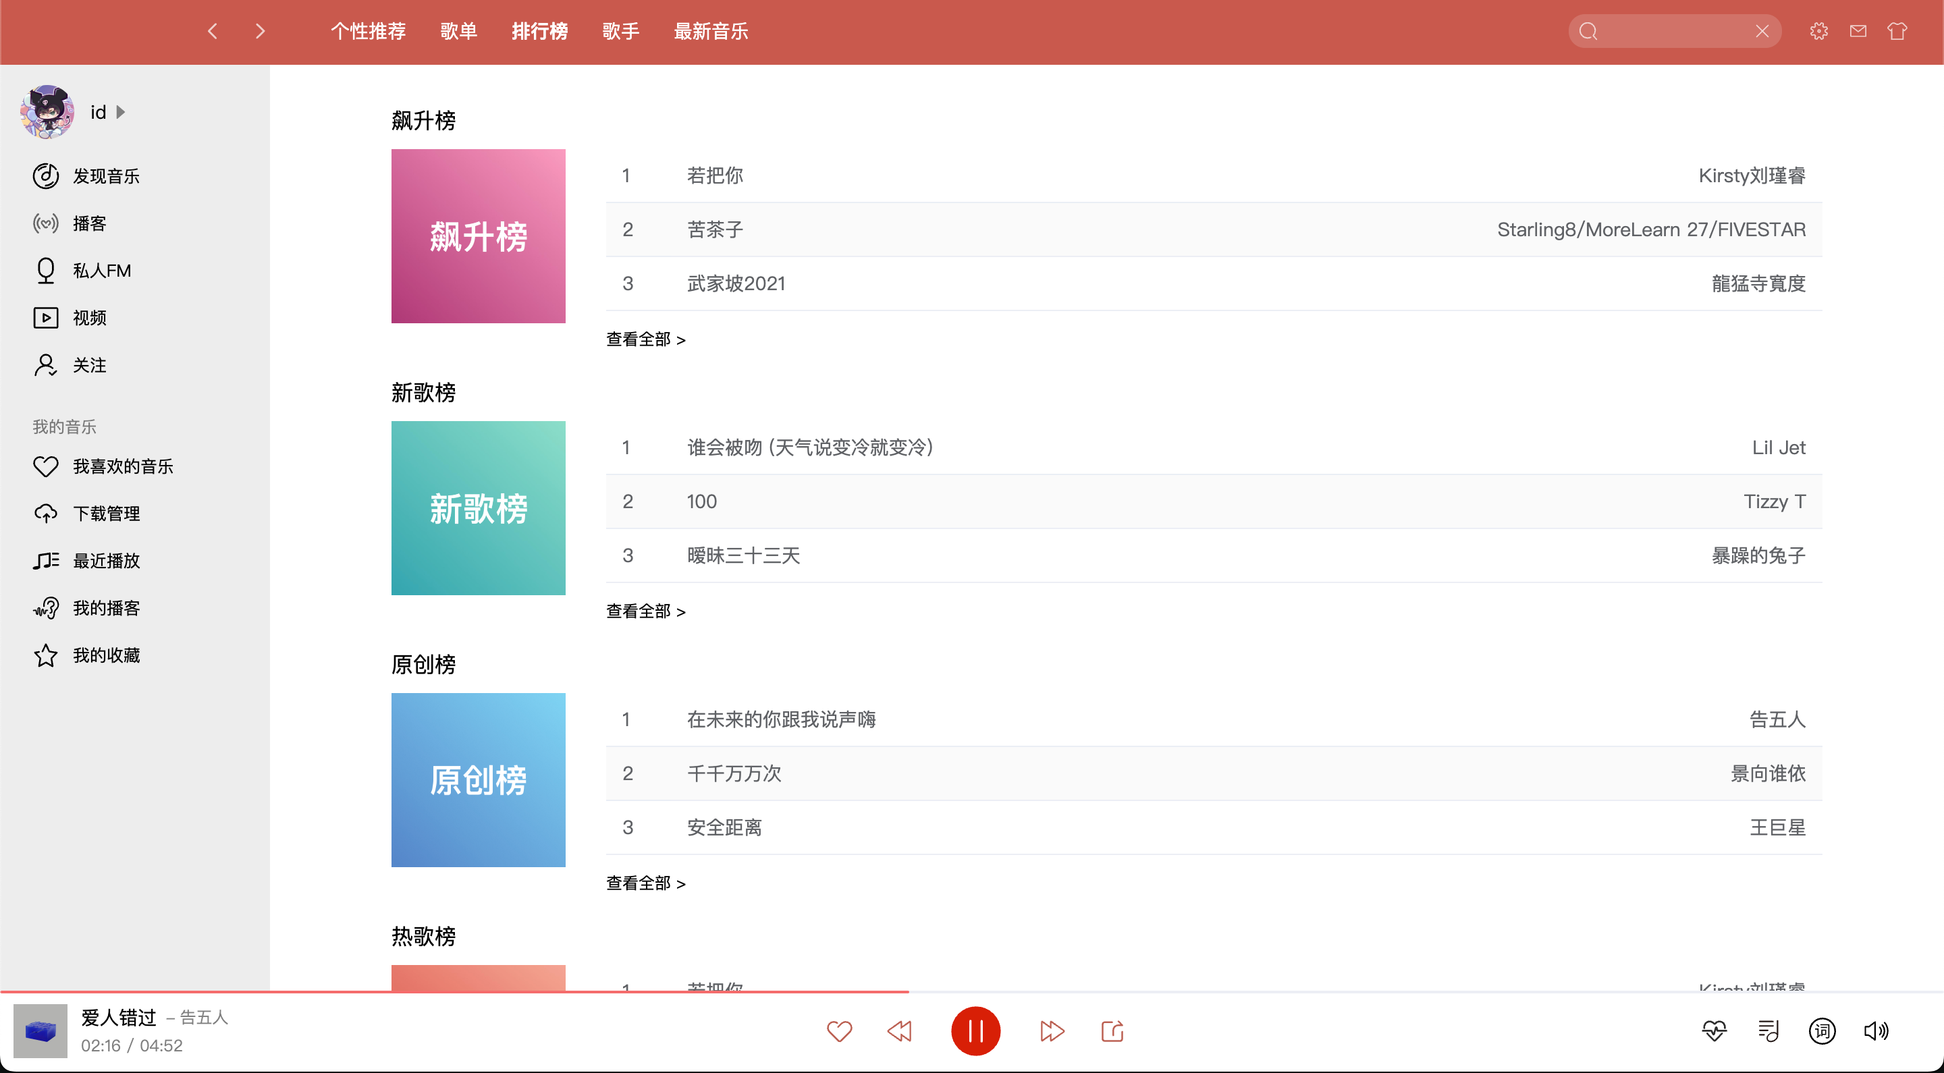Click the 热歌榜 heading
The height and width of the screenshot is (1073, 1944).
click(x=423, y=935)
